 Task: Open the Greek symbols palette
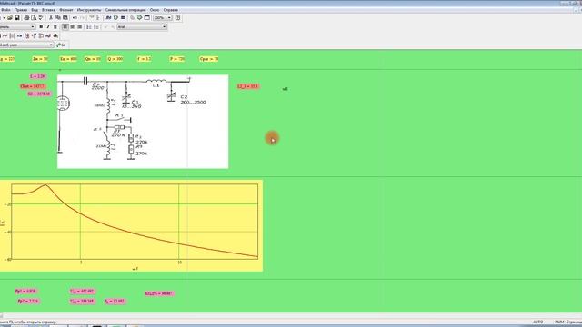48,35
